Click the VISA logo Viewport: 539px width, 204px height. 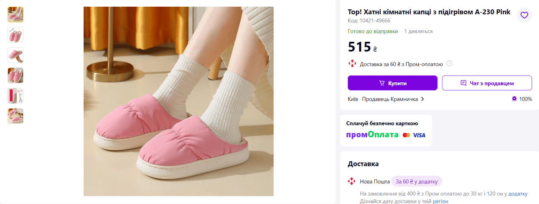tap(419, 135)
